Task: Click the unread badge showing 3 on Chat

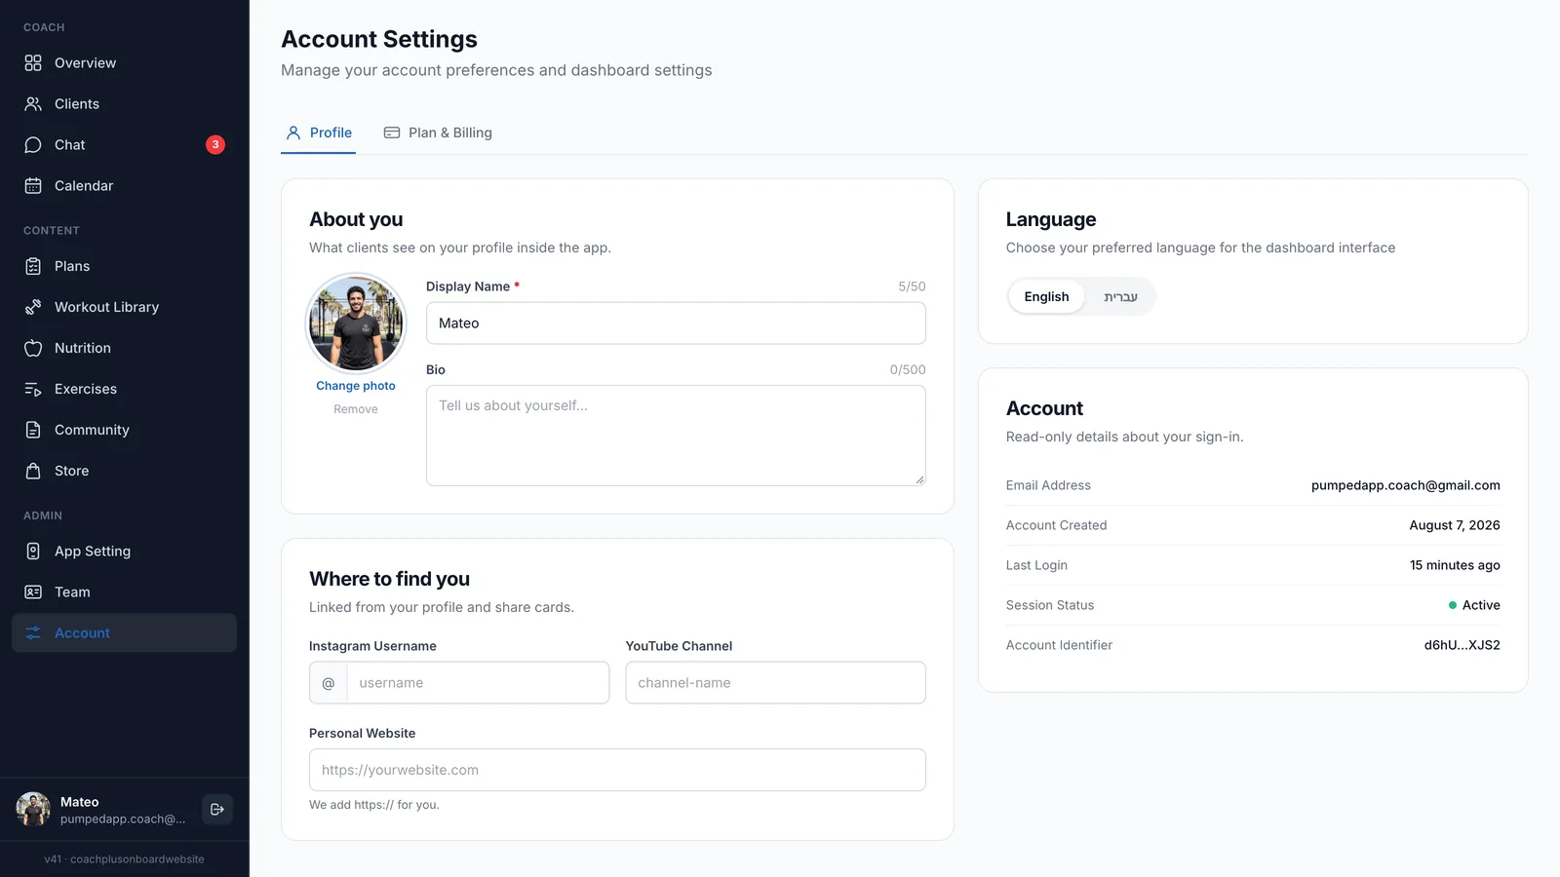Action: click(x=215, y=144)
